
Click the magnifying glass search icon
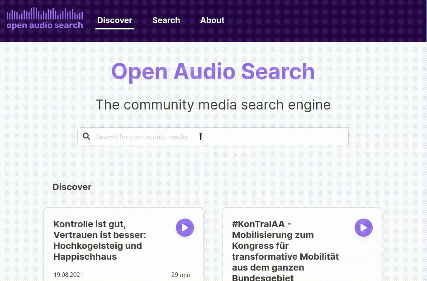[86, 137]
